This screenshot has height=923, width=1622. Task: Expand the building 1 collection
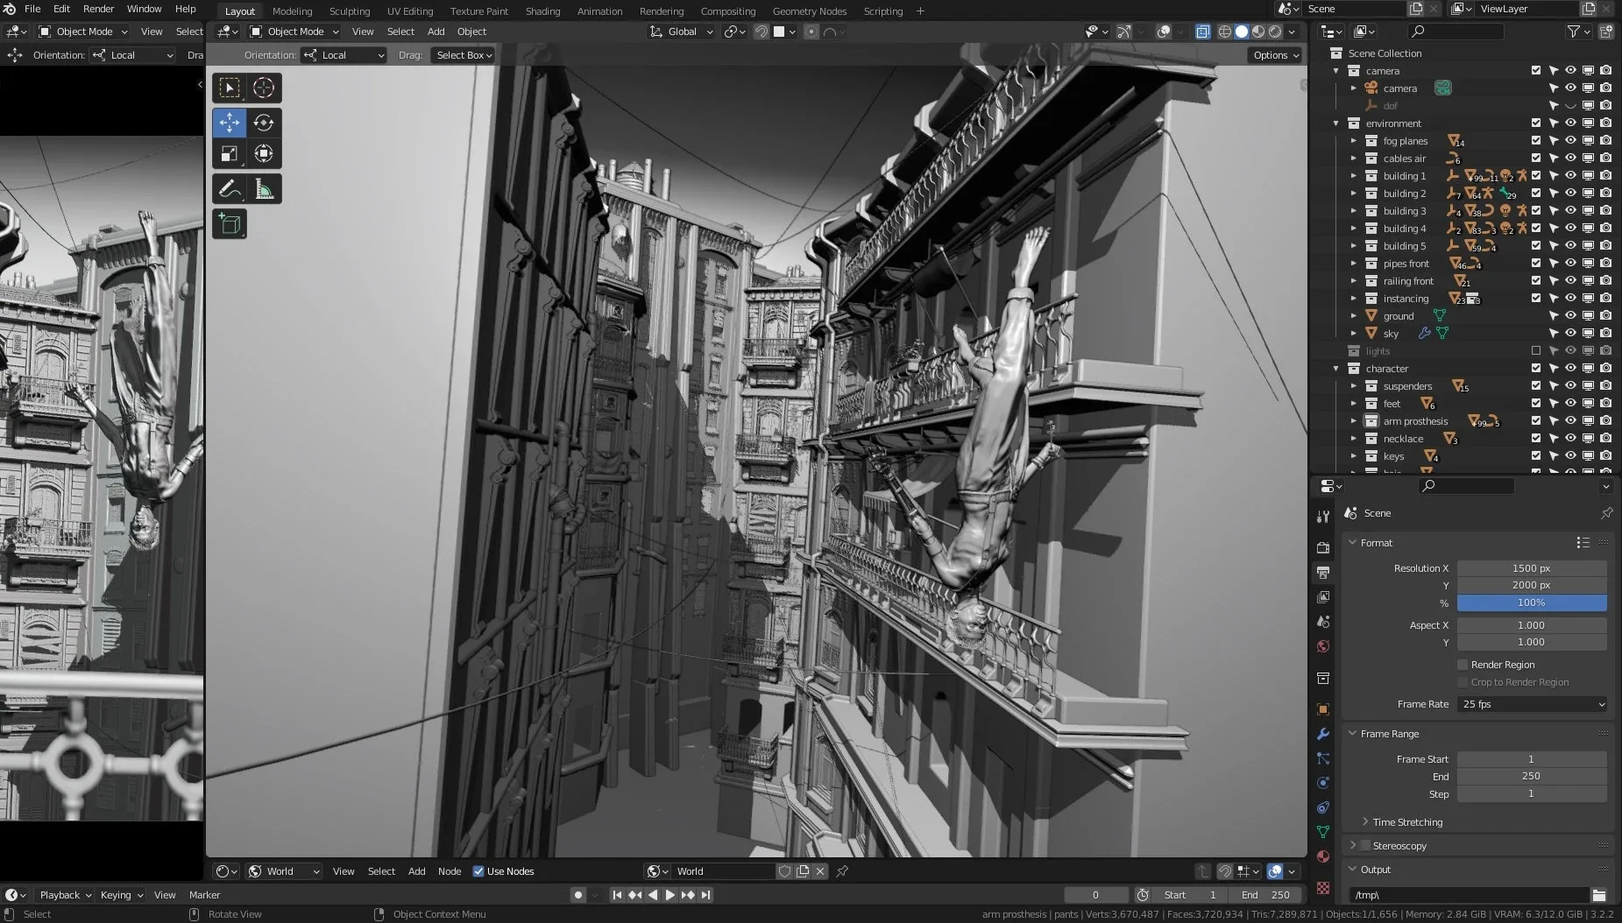1354,176
